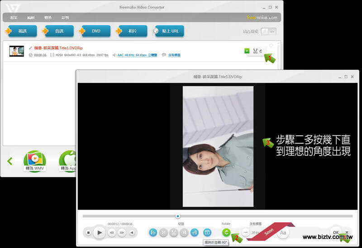Open the AAC audio track dropdown
362x248 pixels.
[137, 55]
